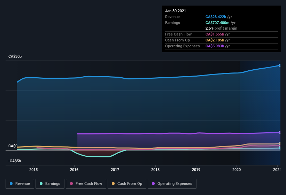Click the CA$707.400m earnings value
Viewport: 286px width, 195px height.
[217, 23]
